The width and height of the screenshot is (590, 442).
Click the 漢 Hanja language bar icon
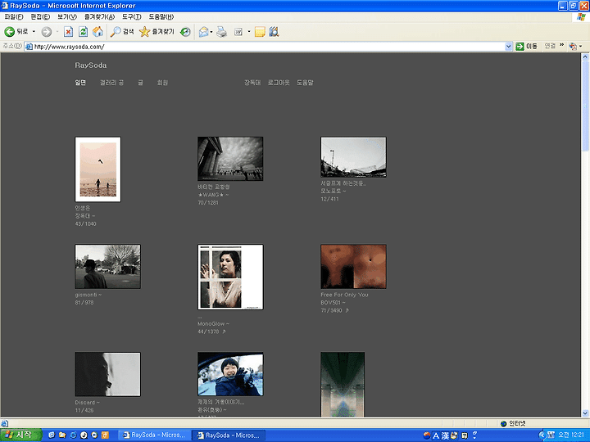click(x=445, y=435)
